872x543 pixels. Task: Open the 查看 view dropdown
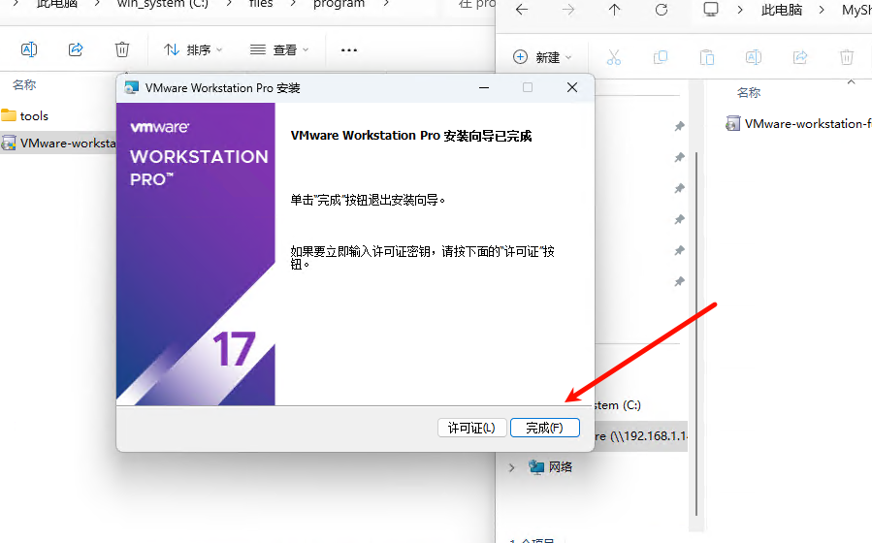[x=279, y=50]
